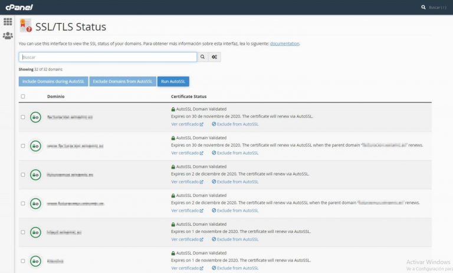The height and width of the screenshot is (273, 453).
Task: Open Ver certificado for the 30 de noviembre parent domain row
Action: (x=187, y=153)
